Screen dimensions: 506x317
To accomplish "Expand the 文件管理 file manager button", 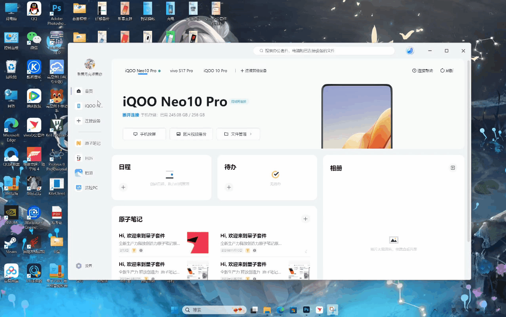I will (238, 134).
